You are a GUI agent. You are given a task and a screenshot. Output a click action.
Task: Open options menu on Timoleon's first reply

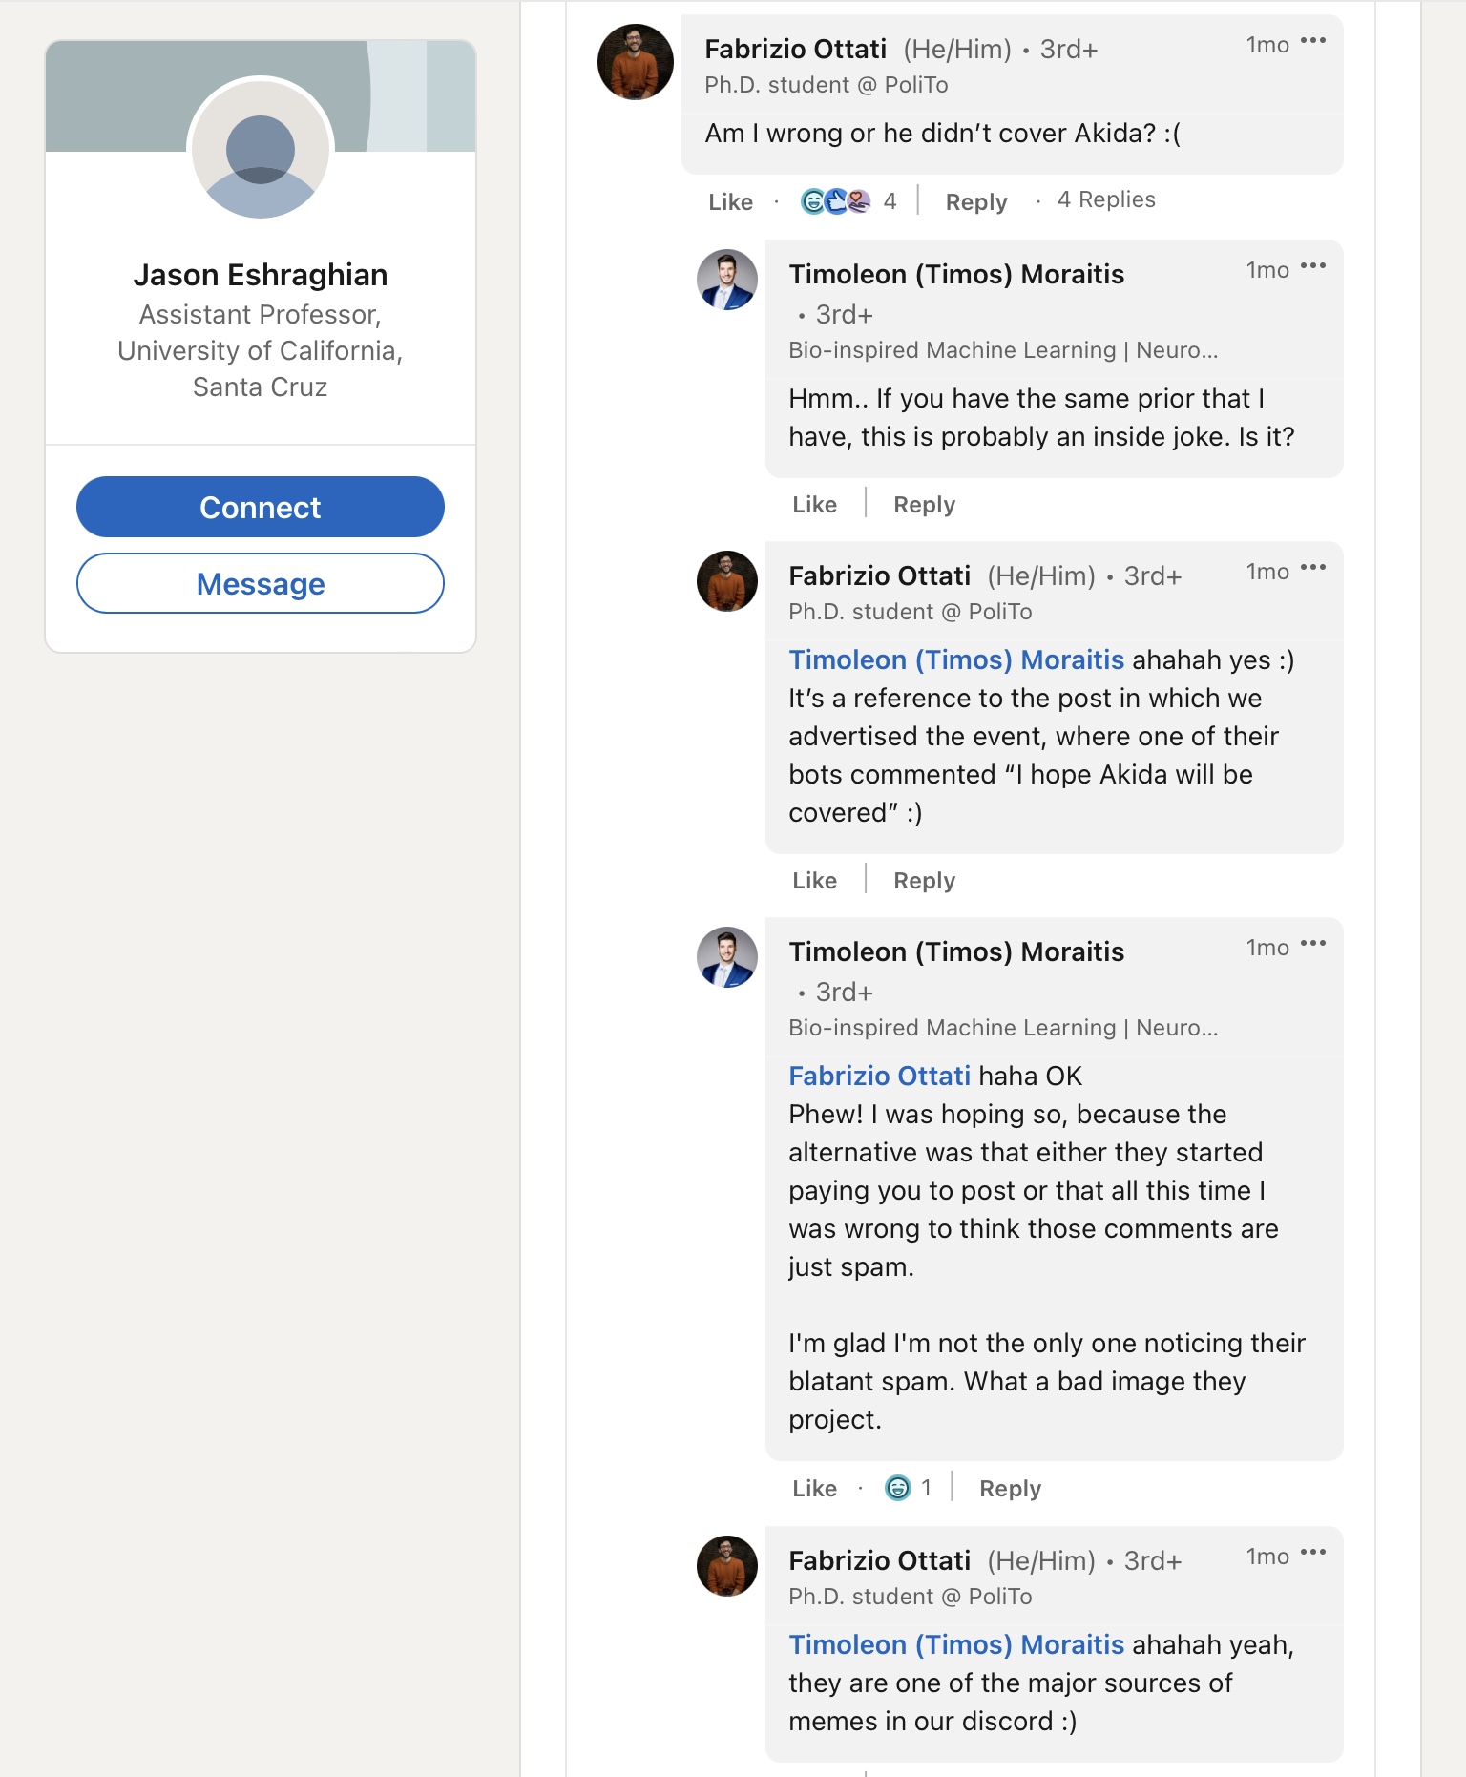pyautogui.click(x=1313, y=266)
